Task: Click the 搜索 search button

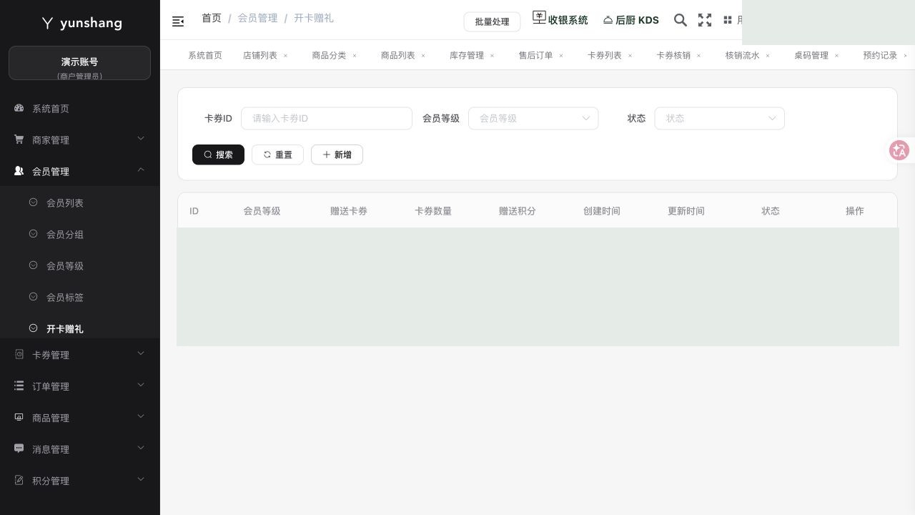Action: click(218, 154)
